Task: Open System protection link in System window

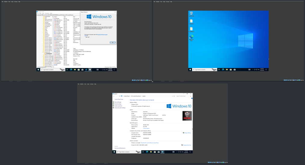Action: coord(118,106)
